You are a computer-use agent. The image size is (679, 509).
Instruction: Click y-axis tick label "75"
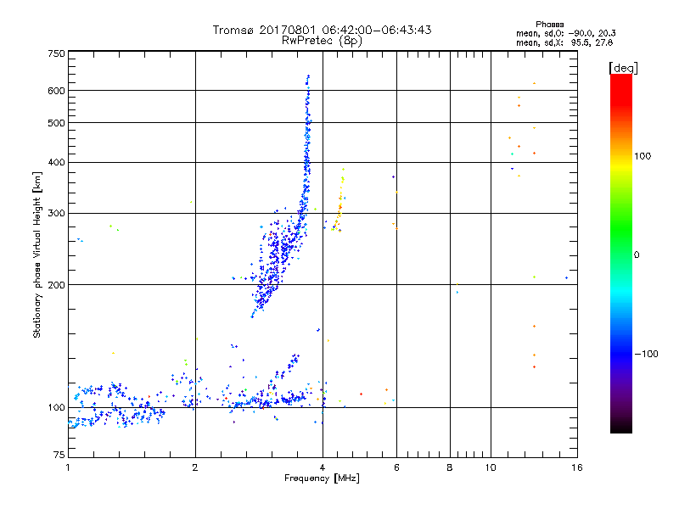[59, 455]
